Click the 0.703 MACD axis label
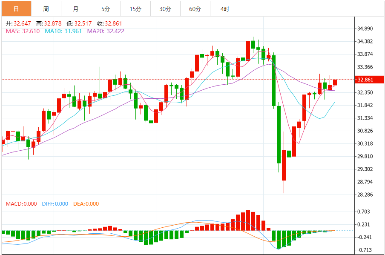The width and height of the screenshot is (385, 255). coord(363,212)
